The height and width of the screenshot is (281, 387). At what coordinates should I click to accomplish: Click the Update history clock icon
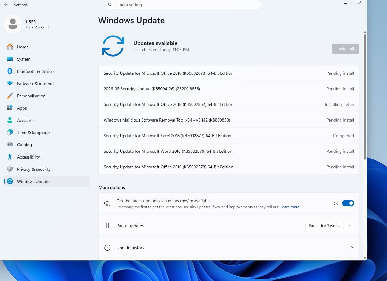107,248
